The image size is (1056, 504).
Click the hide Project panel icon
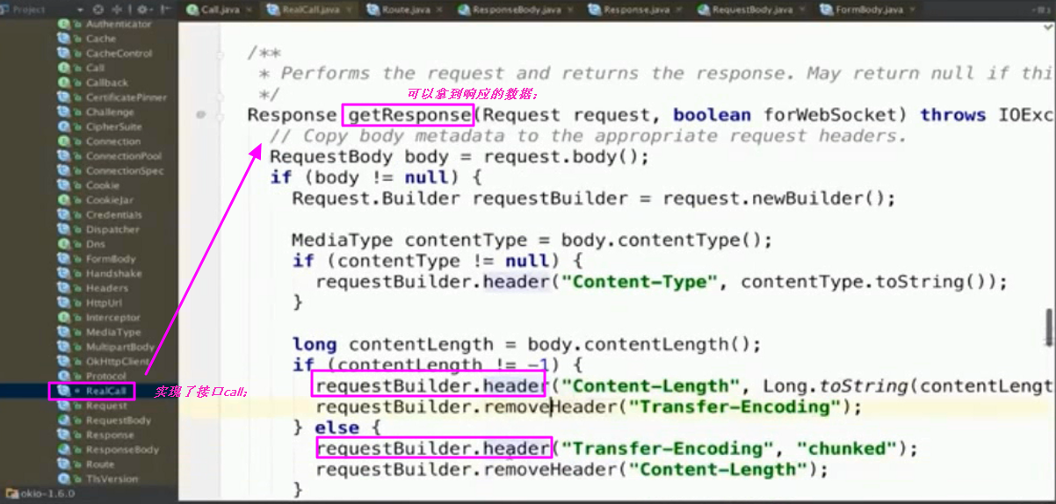click(163, 10)
